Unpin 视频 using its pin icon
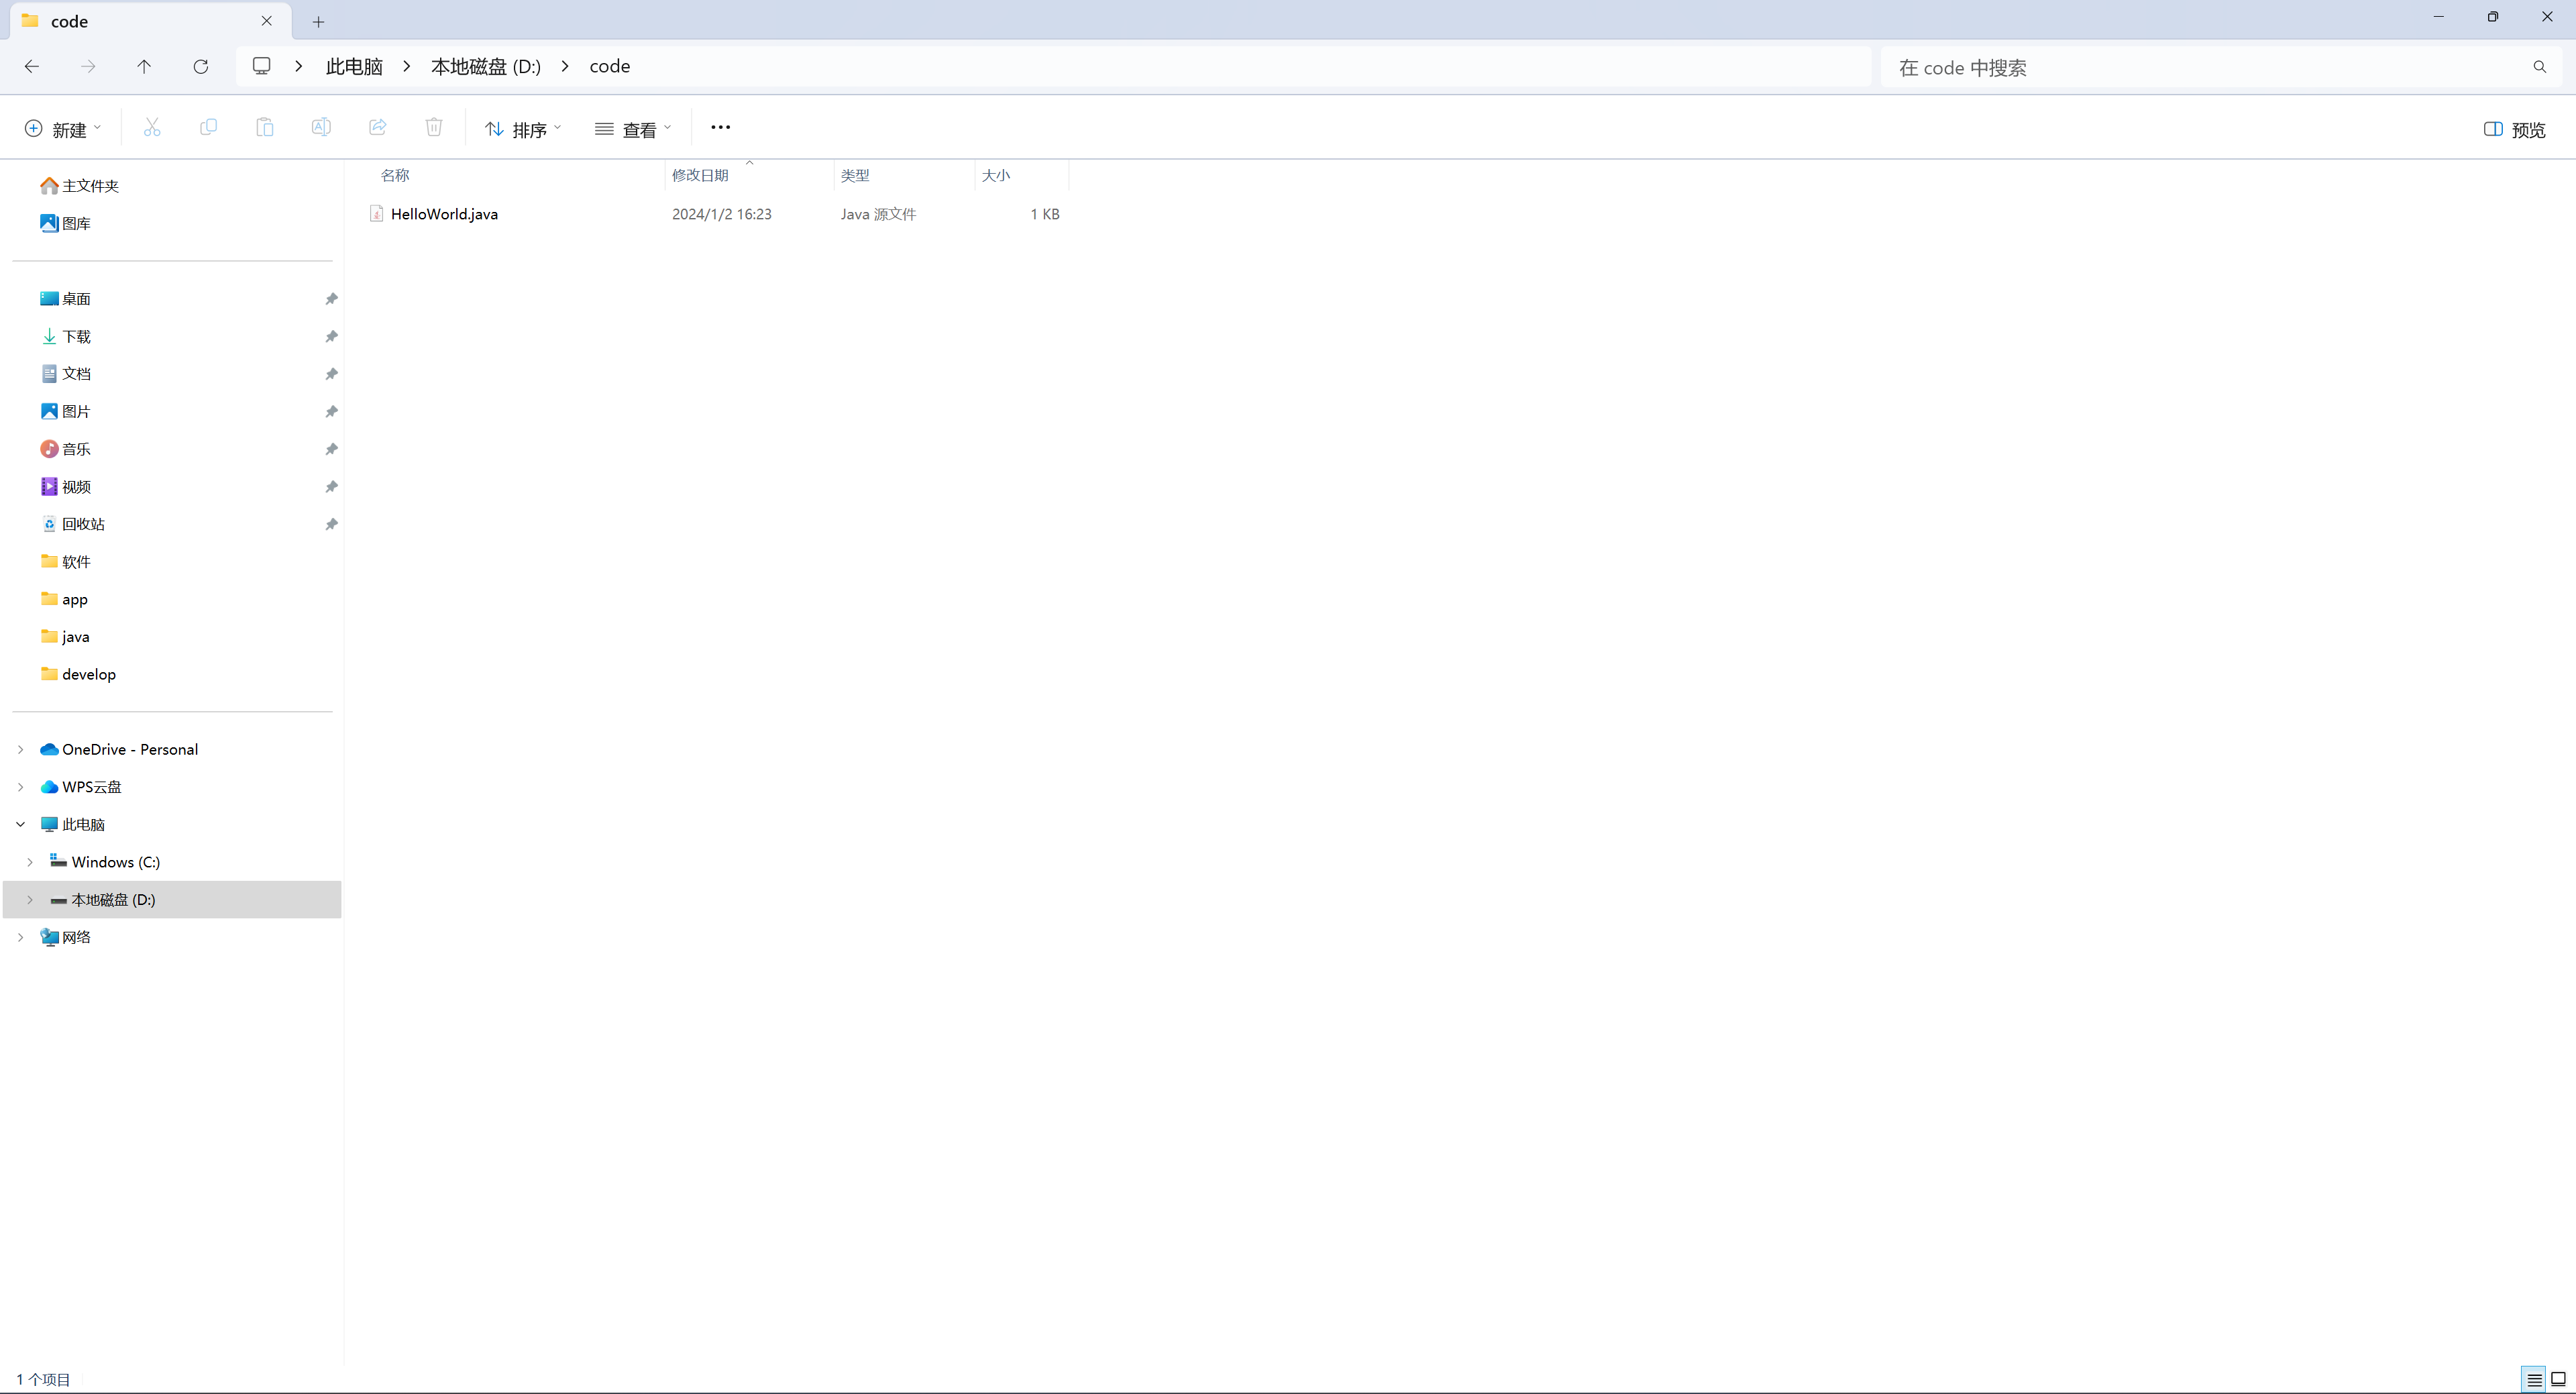Screen dimensions: 2576x1394 331,487
